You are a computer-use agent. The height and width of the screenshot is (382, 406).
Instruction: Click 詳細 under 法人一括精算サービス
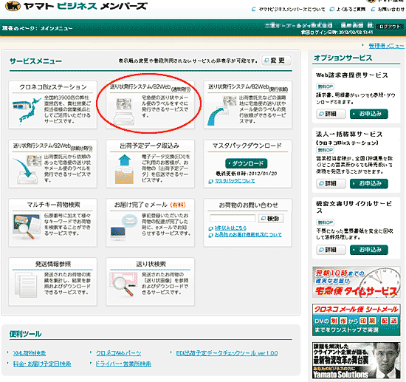point(331,183)
